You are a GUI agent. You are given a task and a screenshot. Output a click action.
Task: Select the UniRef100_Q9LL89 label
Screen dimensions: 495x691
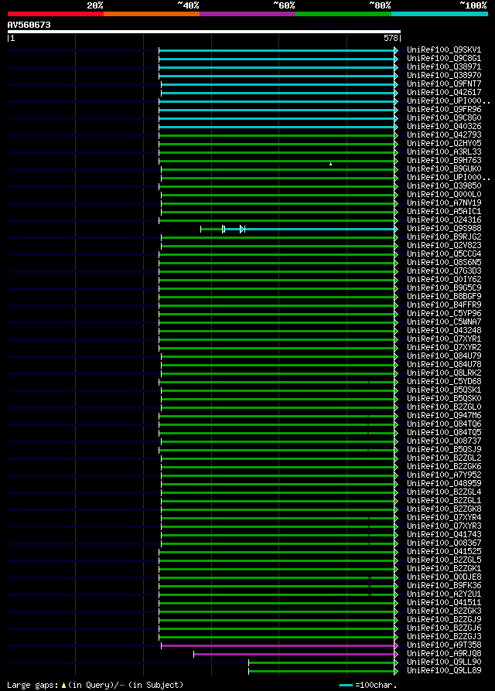444,670
